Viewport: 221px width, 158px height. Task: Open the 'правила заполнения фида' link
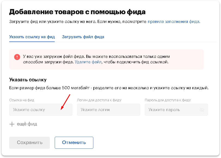[x=174, y=21]
